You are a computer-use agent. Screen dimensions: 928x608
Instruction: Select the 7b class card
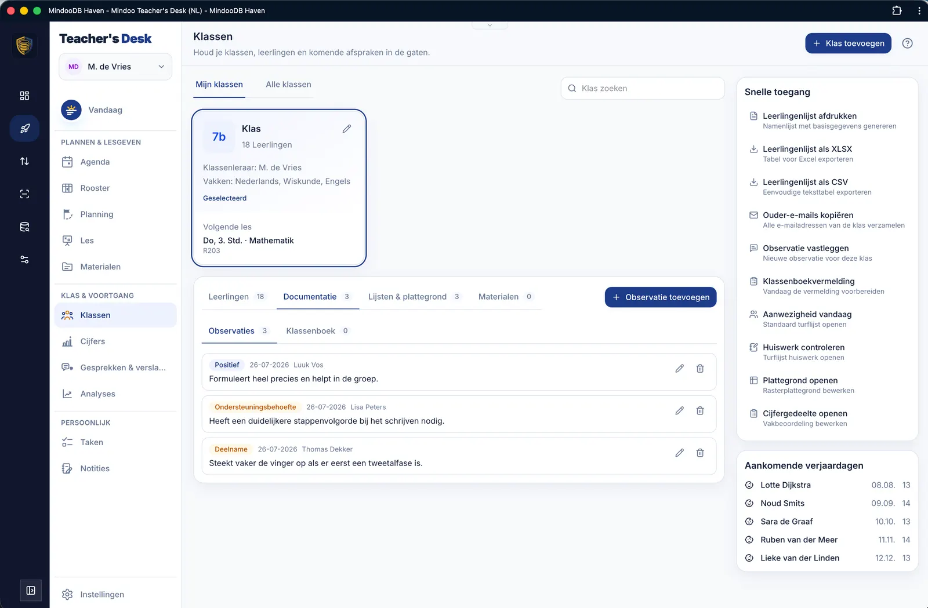click(279, 188)
